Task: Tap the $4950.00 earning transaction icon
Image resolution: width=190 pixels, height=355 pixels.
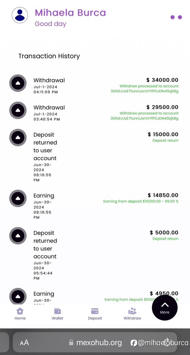Action: (18, 296)
